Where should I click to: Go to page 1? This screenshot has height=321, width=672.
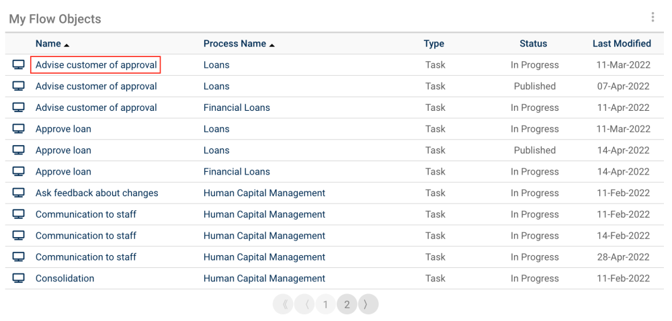coord(325,304)
